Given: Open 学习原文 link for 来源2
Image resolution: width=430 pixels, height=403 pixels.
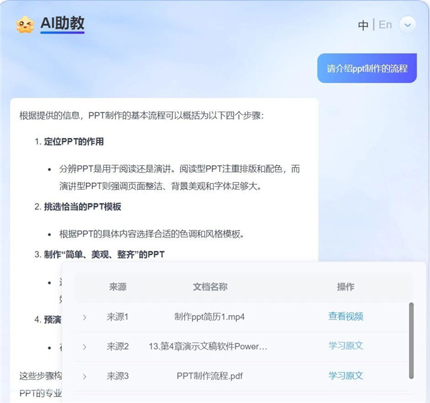Looking at the screenshot, I should (x=345, y=346).
